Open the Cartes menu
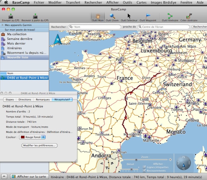 (141, 2)
